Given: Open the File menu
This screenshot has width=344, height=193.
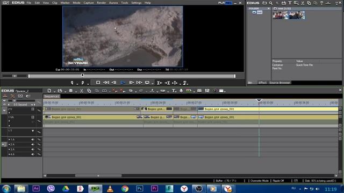Looking at the screenshot, I should 28,3.
